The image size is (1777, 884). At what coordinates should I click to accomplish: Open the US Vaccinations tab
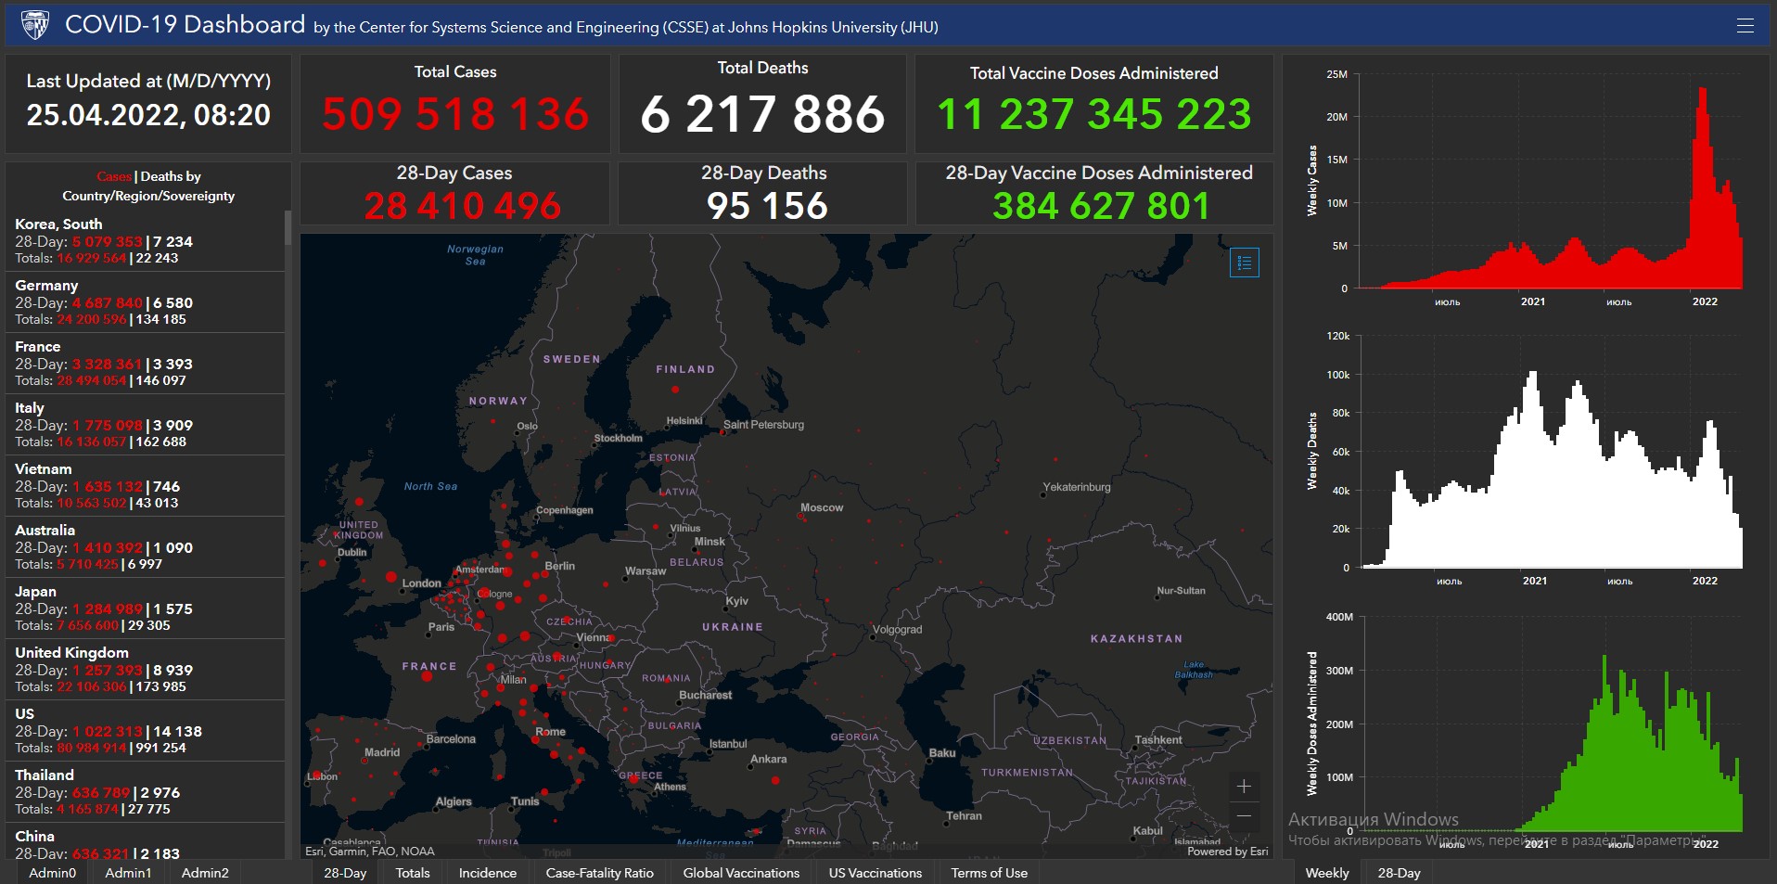click(x=875, y=873)
